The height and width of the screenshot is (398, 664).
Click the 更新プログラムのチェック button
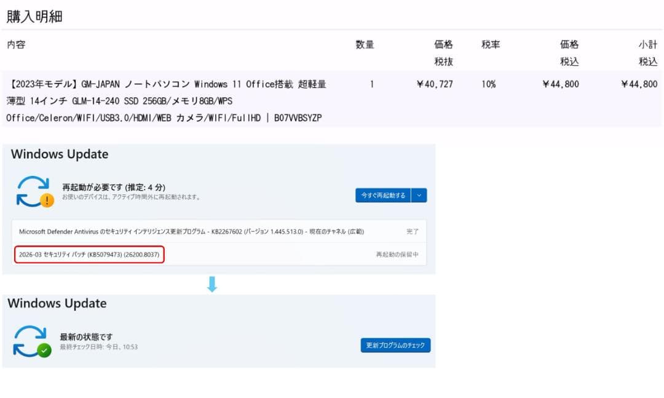click(395, 346)
